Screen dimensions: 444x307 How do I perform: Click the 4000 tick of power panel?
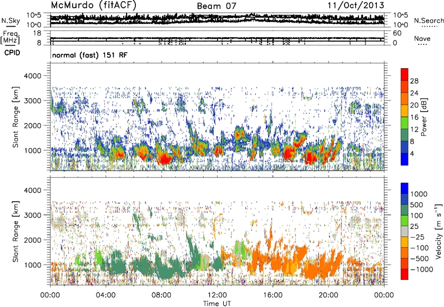click(x=32, y=76)
